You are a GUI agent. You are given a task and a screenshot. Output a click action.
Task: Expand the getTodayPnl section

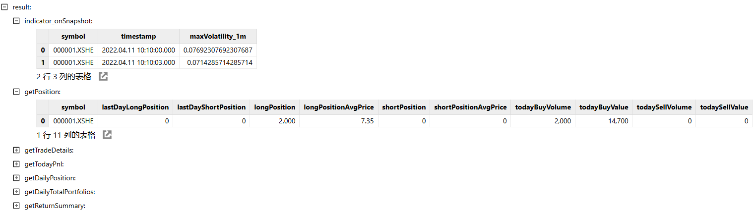[16, 164]
